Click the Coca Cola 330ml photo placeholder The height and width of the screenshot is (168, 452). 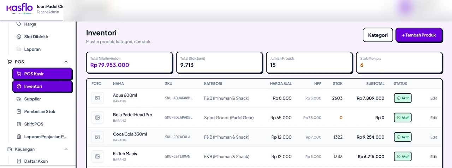click(x=97, y=137)
